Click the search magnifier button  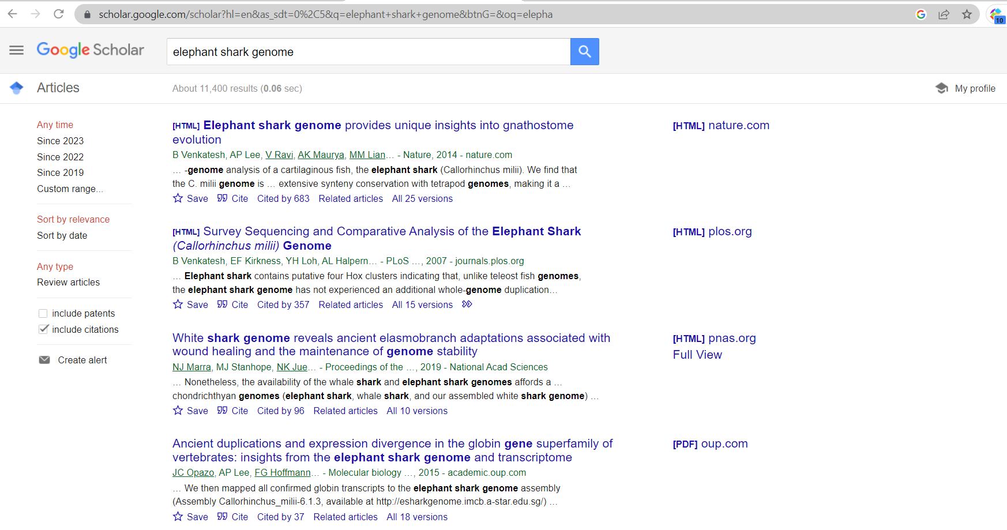pos(584,51)
